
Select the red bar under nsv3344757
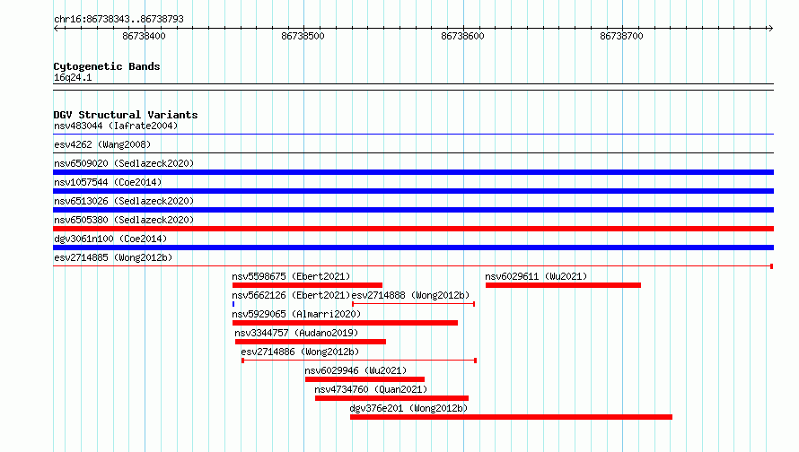[x=311, y=342]
